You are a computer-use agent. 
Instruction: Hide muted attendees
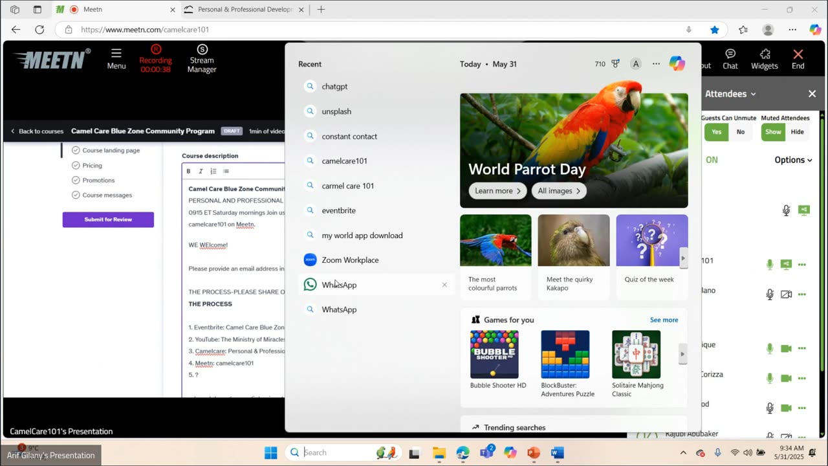point(798,132)
